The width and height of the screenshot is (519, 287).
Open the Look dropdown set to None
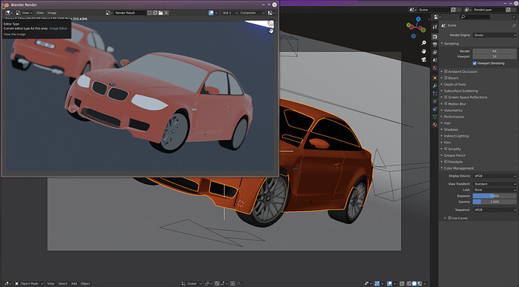click(494, 190)
